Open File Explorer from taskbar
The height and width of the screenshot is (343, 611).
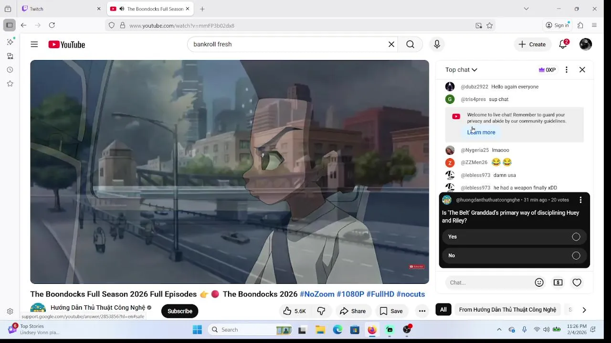pos(320,330)
